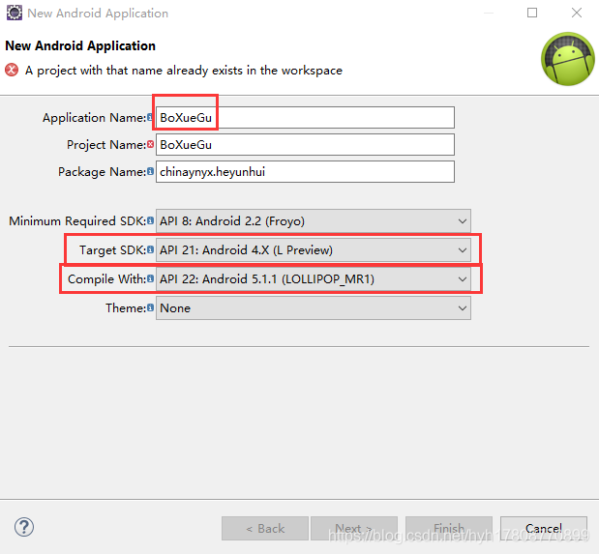Click the info icon beside Theme
Viewport: 599px width, 554px height.
(150, 307)
